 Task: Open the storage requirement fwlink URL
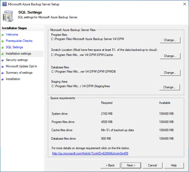(x=90, y=153)
